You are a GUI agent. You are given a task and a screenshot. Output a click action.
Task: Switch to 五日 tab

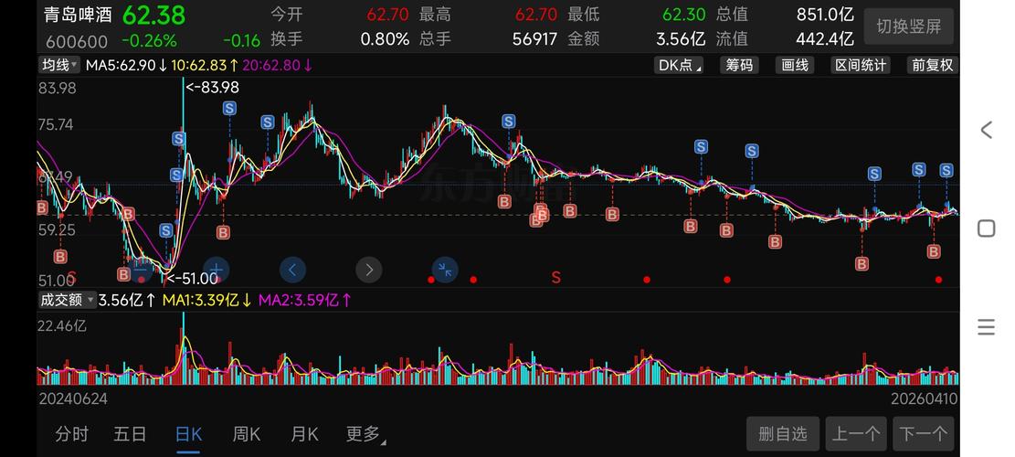coord(130,434)
